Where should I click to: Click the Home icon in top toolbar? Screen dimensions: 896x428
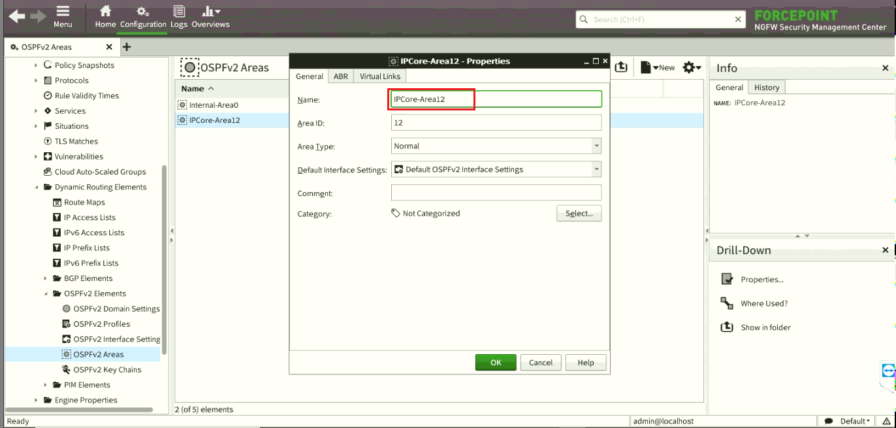pos(104,12)
